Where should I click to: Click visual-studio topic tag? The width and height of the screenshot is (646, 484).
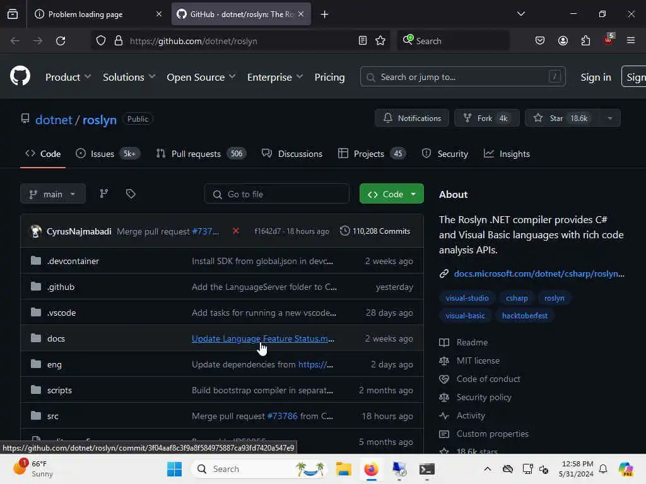pos(467,298)
